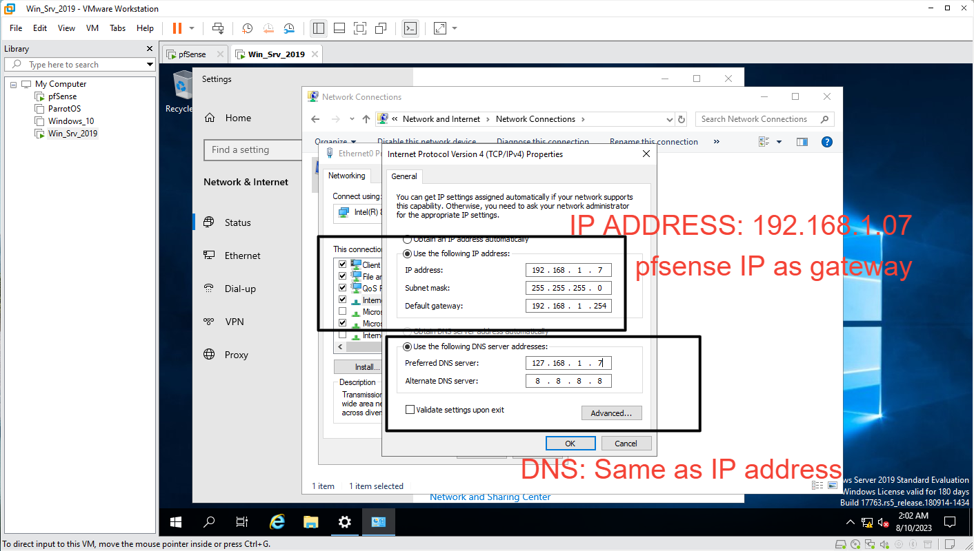Click the Search Network Connections box

click(764, 119)
